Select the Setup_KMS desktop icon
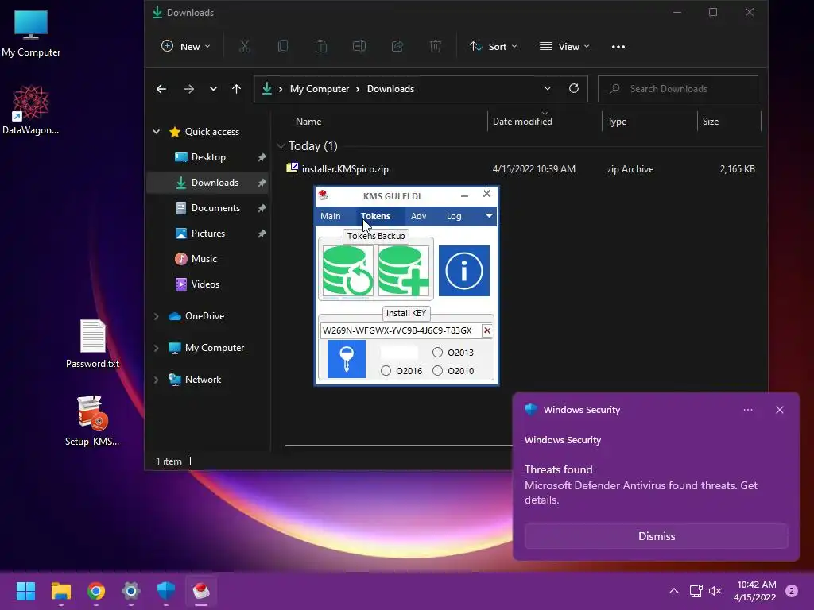The height and width of the screenshot is (610, 814). (x=92, y=421)
